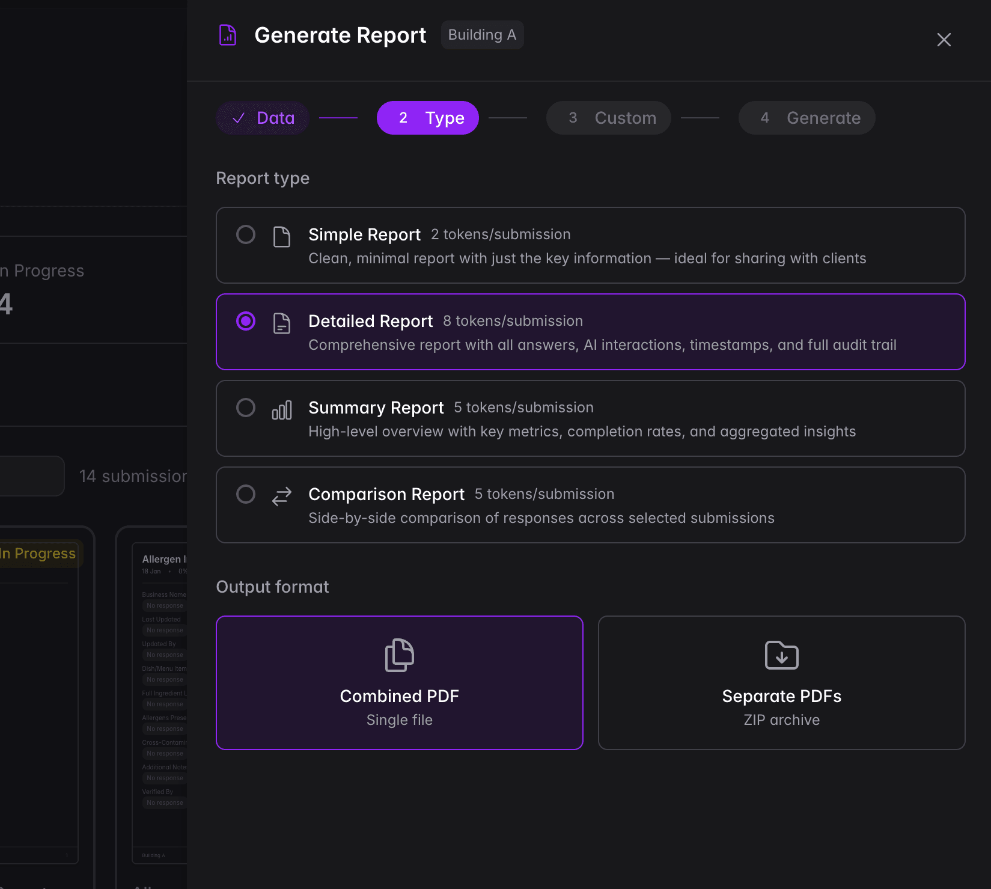Image resolution: width=991 pixels, height=889 pixels.
Task: Close the Generate Report dialog
Action: click(944, 40)
